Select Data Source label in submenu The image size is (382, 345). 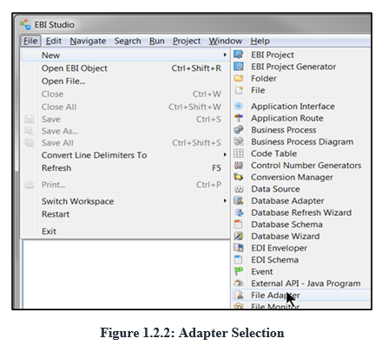275,189
